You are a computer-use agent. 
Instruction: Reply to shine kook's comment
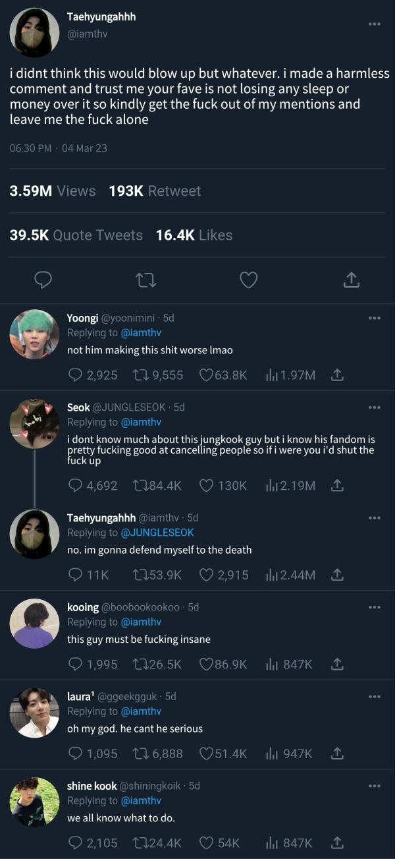(x=76, y=843)
